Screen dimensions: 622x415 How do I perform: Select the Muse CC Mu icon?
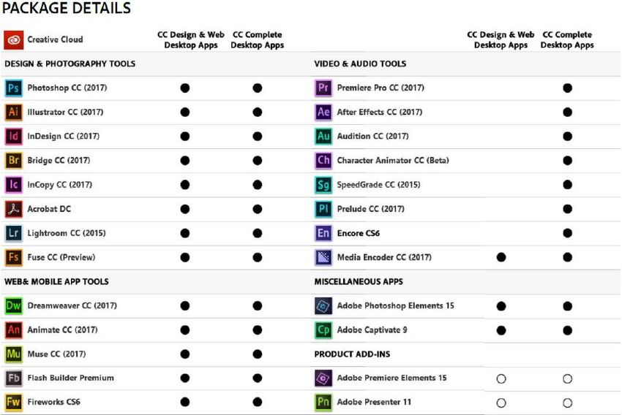[x=13, y=354]
